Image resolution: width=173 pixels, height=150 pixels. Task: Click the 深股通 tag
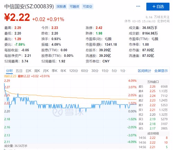61,7
